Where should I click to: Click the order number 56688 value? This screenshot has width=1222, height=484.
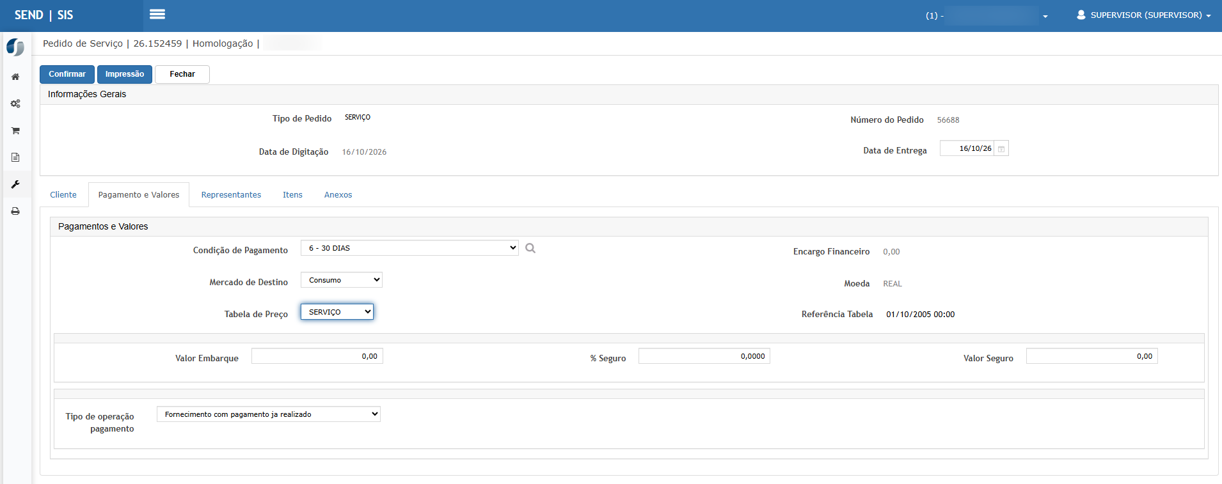click(948, 120)
